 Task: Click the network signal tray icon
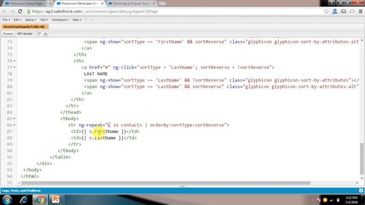[331, 200]
